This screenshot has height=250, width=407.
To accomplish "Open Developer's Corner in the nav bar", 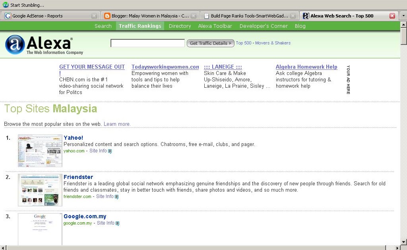I will (264, 26).
